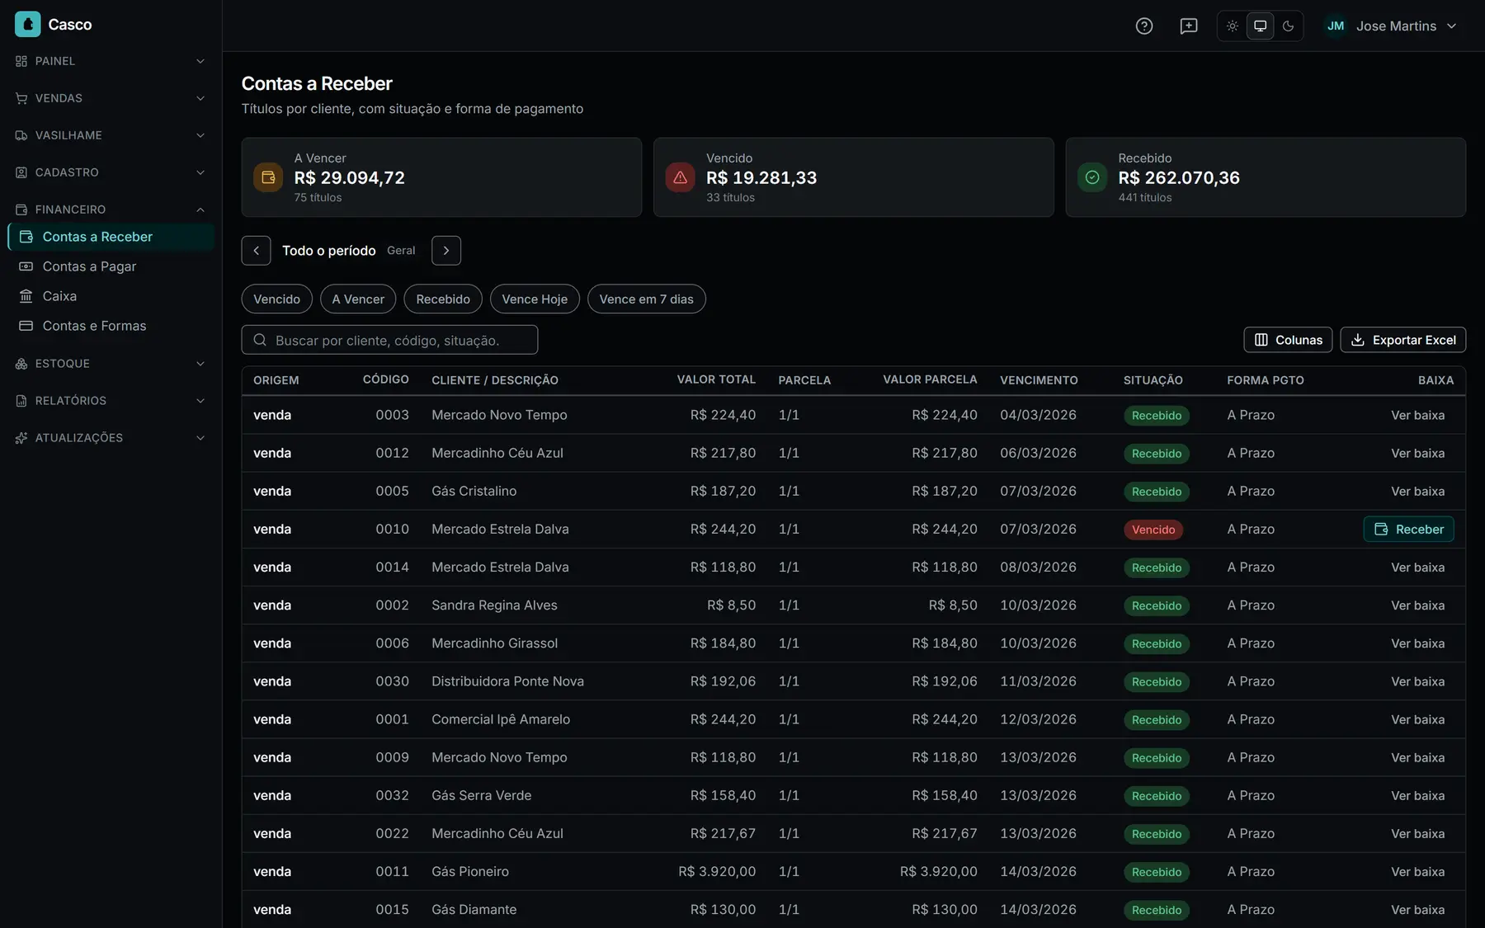Open the help question-mark icon
The height and width of the screenshot is (928, 1485).
pyautogui.click(x=1144, y=26)
